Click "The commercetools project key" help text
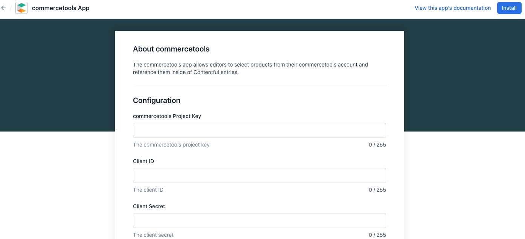The width and height of the screenshot is (525, 239). [171, 145]
